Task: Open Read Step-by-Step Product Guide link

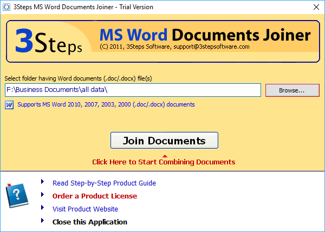Action: [104, 183]
